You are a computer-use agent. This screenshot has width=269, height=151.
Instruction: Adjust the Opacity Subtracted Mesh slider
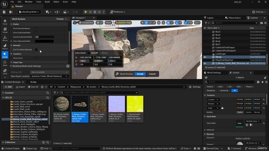coord(45,37)
